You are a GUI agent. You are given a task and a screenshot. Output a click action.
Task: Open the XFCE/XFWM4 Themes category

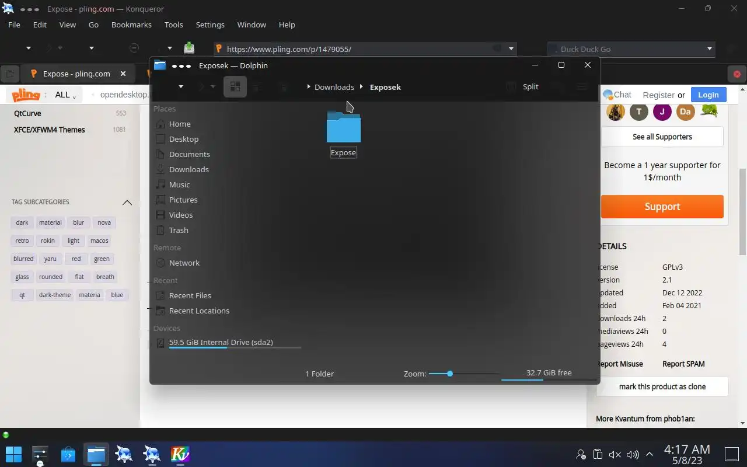(x=50, y=130)
